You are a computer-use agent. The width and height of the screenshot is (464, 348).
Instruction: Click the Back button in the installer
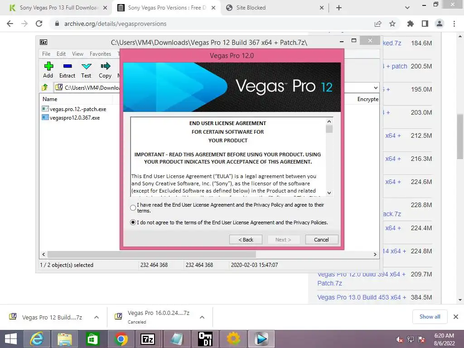246,240
